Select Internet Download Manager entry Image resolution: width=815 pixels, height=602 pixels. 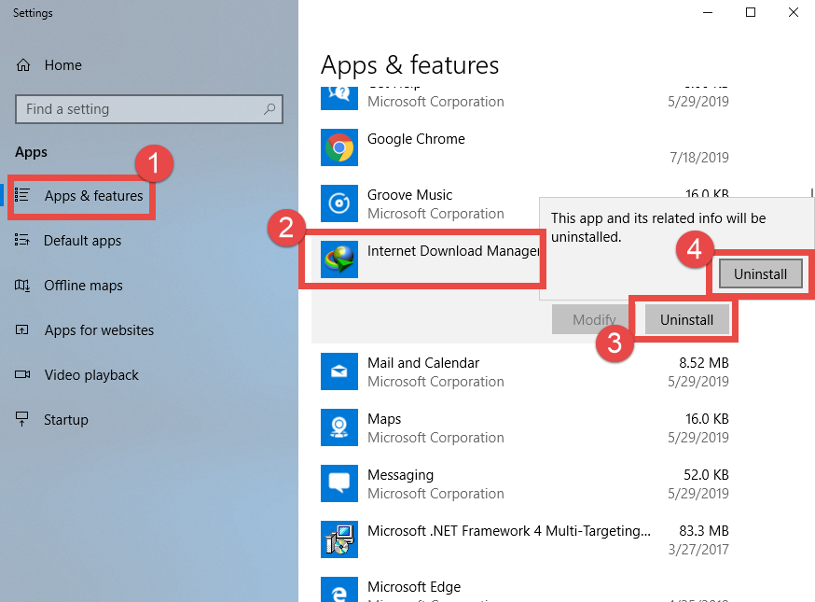click(x=425, y=259)
